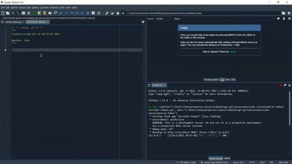This screenshot has width=292, height=164.
Task: Open the Projects menu
Action: [x=54, y=7]
